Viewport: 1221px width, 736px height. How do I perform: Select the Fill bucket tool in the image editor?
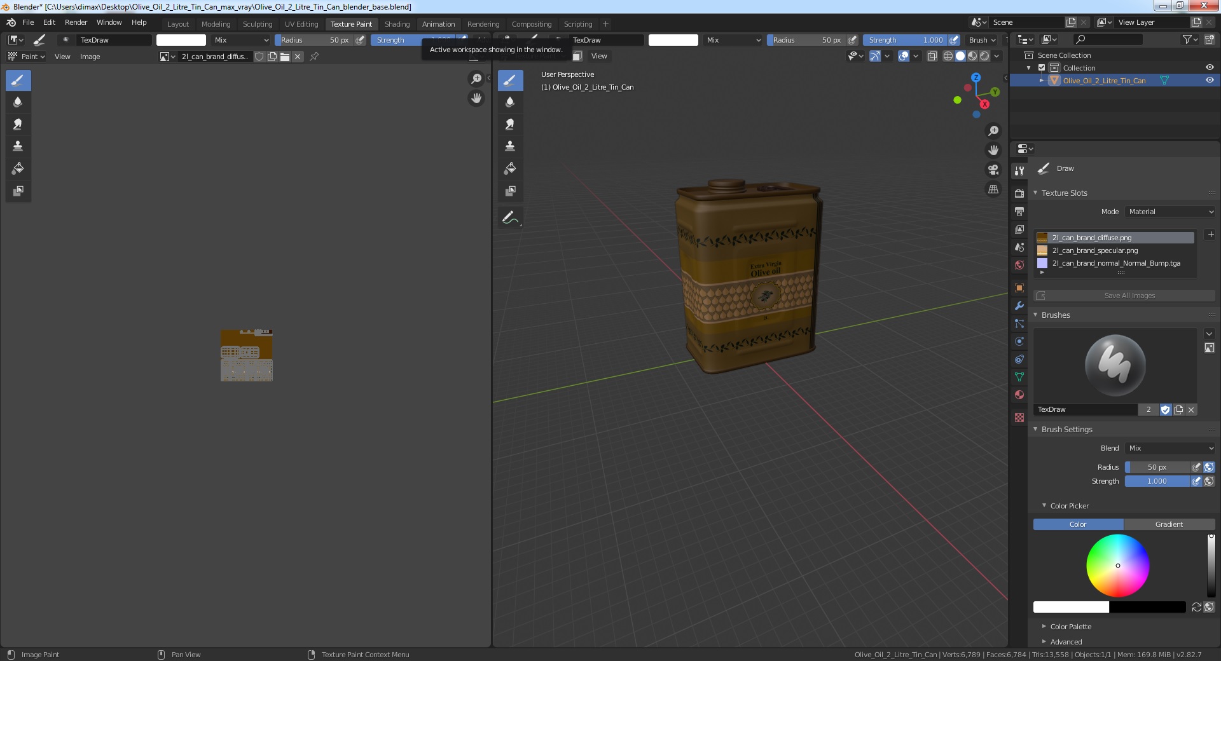coord(18,168)
